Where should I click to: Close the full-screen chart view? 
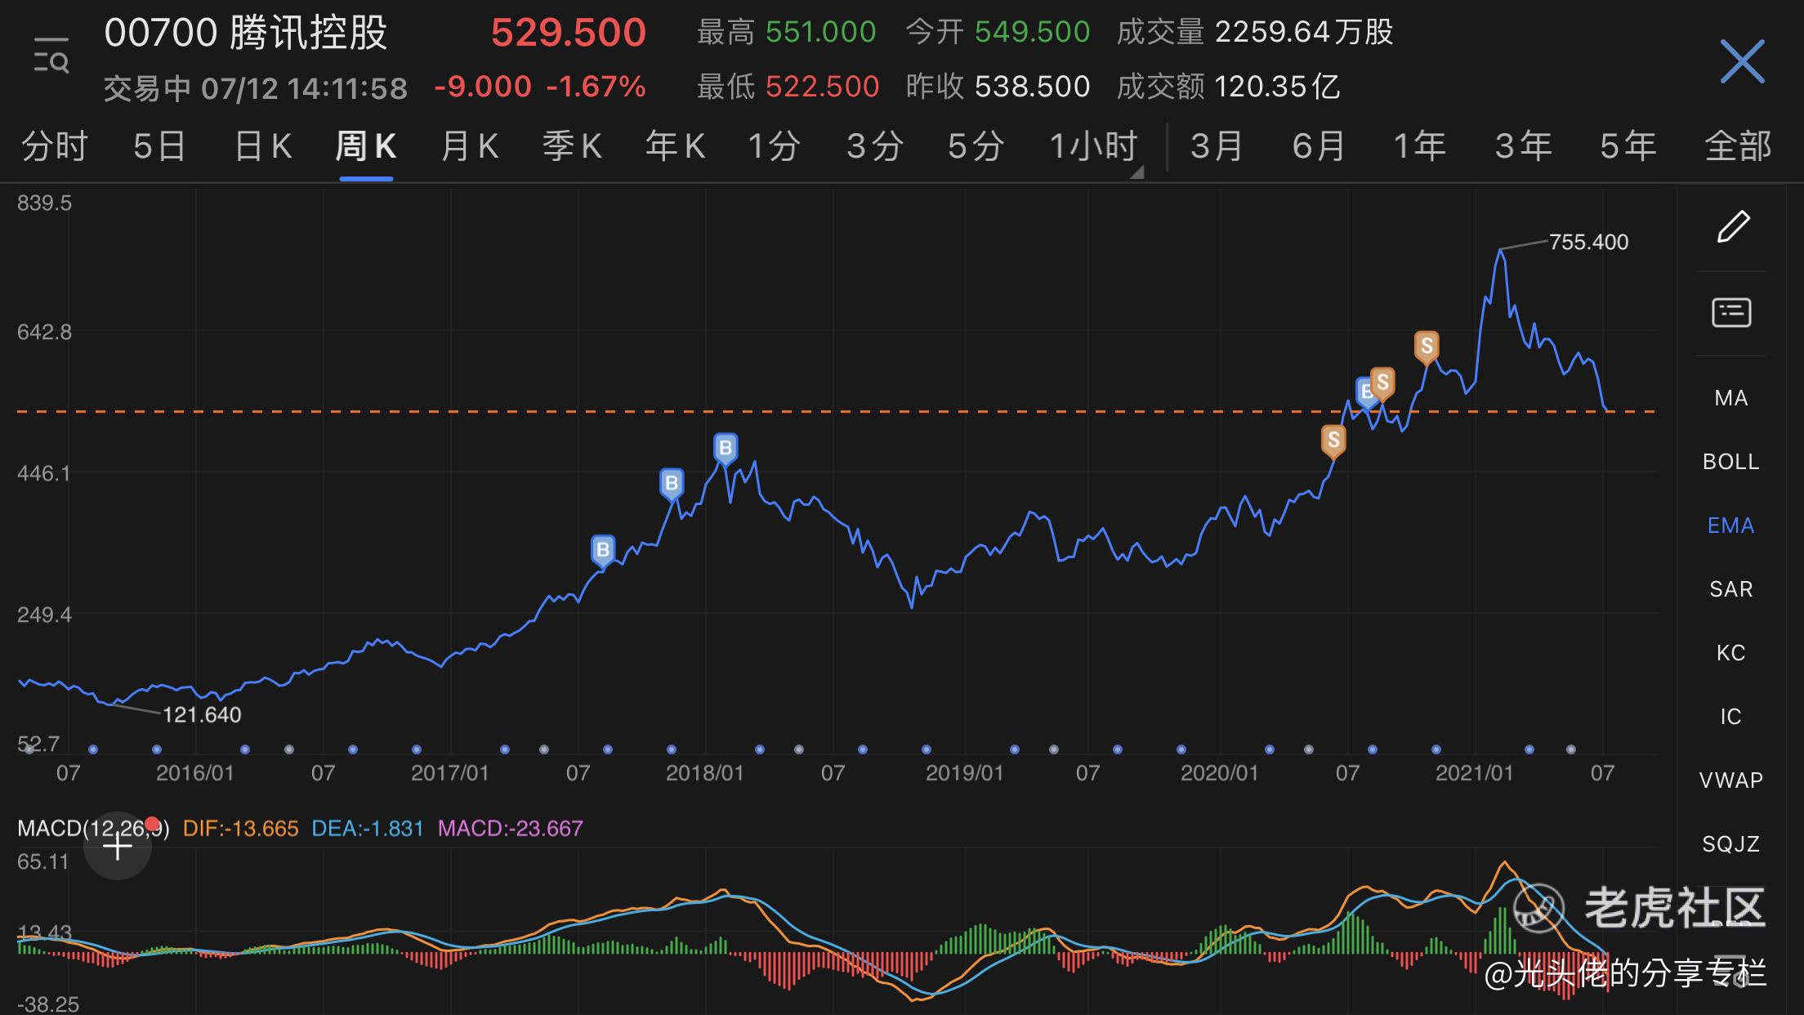(1742, 61)
